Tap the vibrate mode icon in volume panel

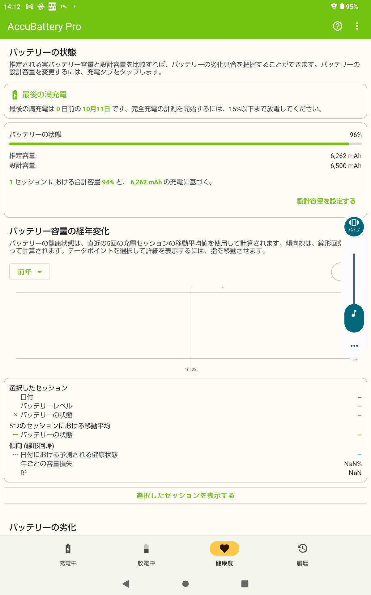click(354, 226)
